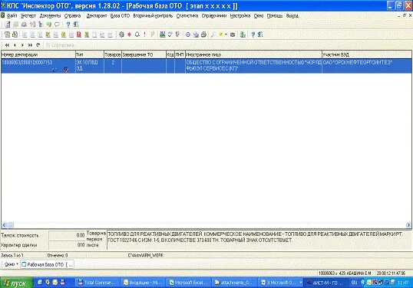Open Microsoft Excel from the taskbar

coord(188,283)
